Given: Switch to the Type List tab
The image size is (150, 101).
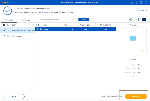Looking at the screenshot, I should [x=9, y=20].
